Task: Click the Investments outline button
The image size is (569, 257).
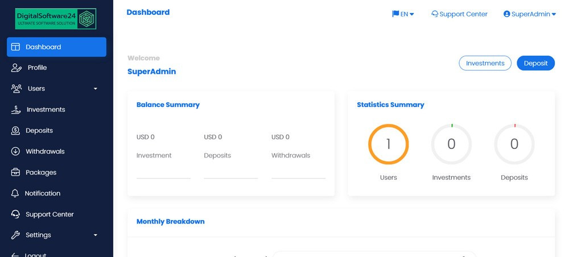Action: click(x=485, y=64)
